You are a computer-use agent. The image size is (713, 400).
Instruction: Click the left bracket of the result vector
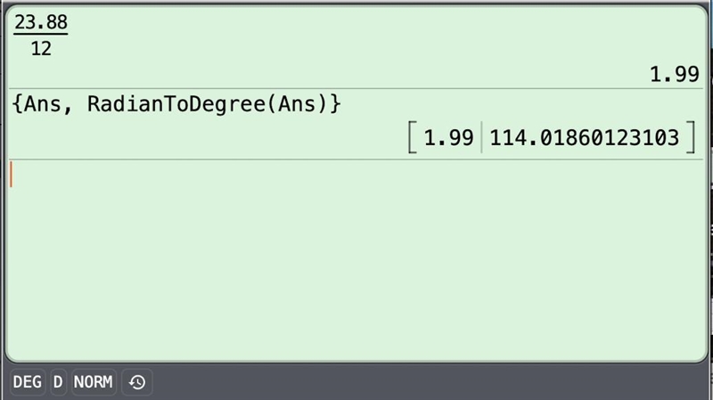coord(412,137)
